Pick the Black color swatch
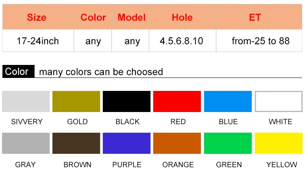This screenshot has height=181, width=305. pyautogui.click(x=126, y=101)
